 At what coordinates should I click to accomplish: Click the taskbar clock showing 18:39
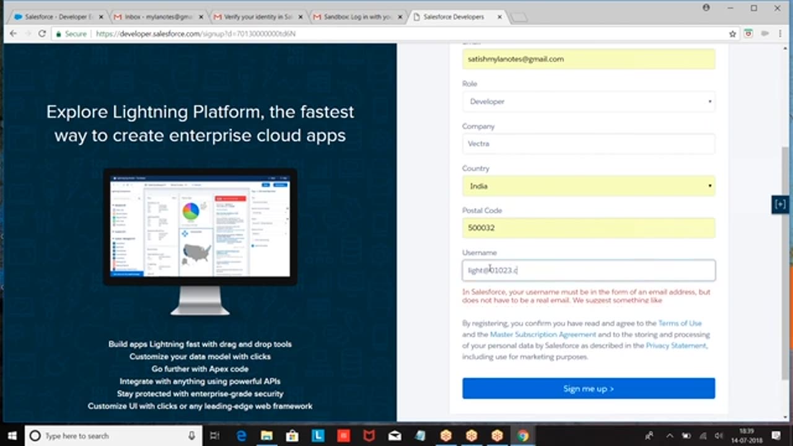[x=747, y=435]
